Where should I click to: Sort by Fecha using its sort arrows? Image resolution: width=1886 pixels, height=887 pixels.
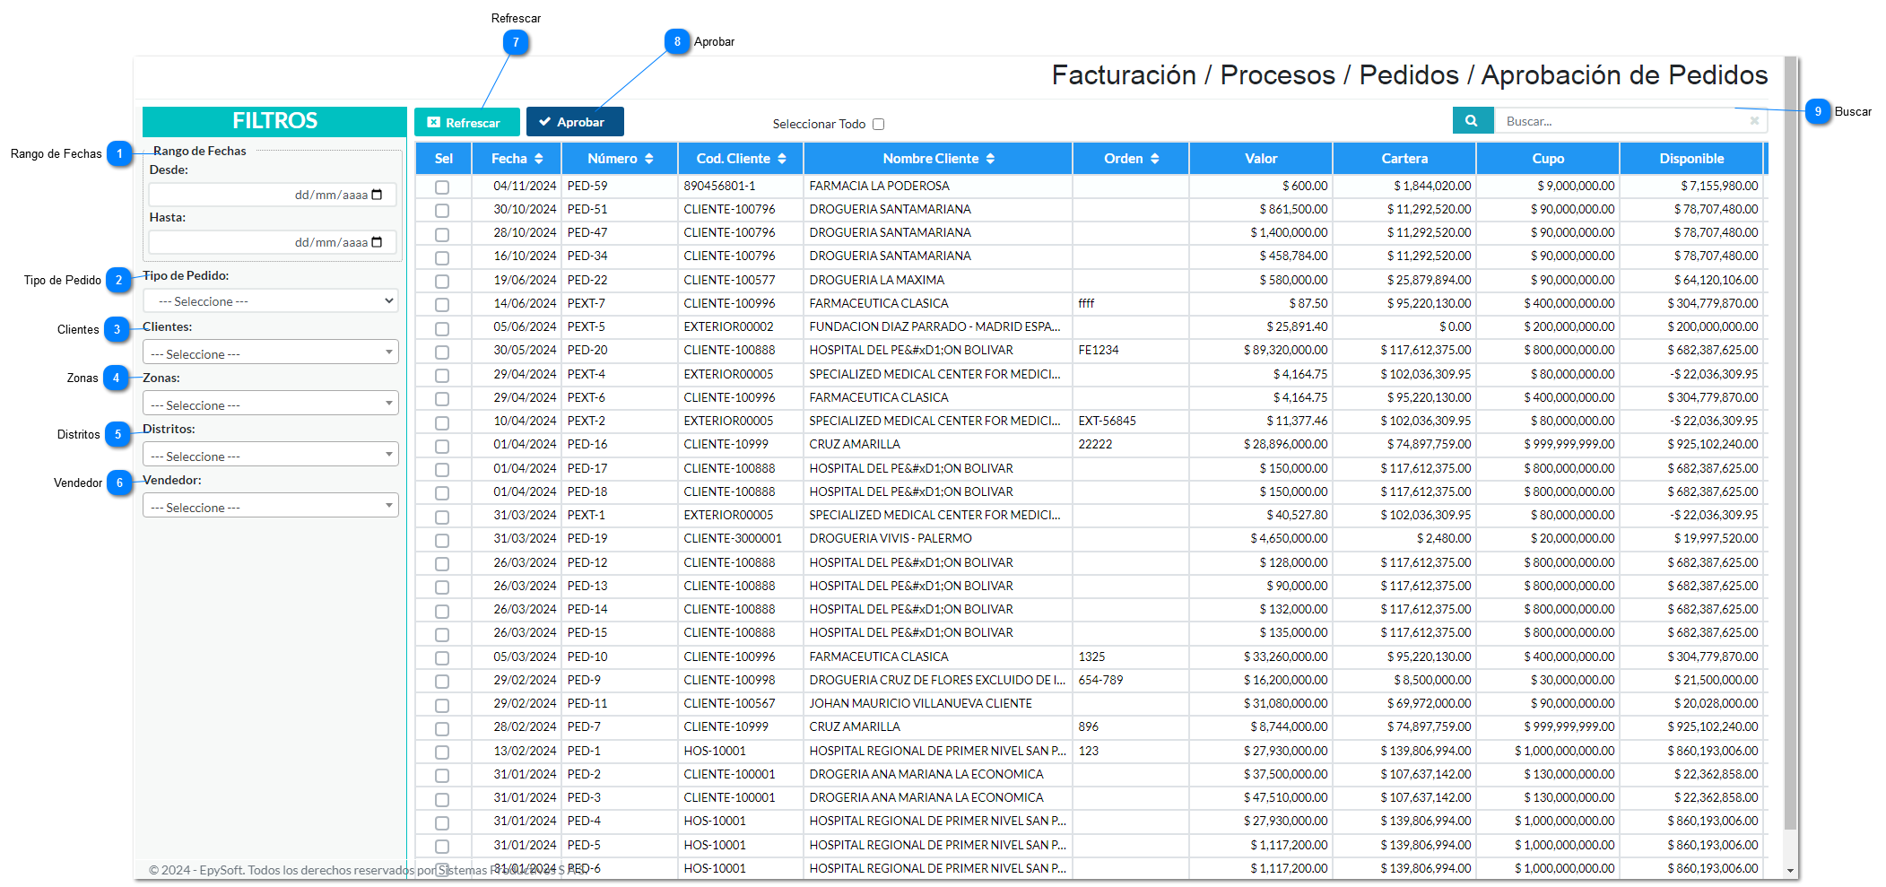click(538, 159)
